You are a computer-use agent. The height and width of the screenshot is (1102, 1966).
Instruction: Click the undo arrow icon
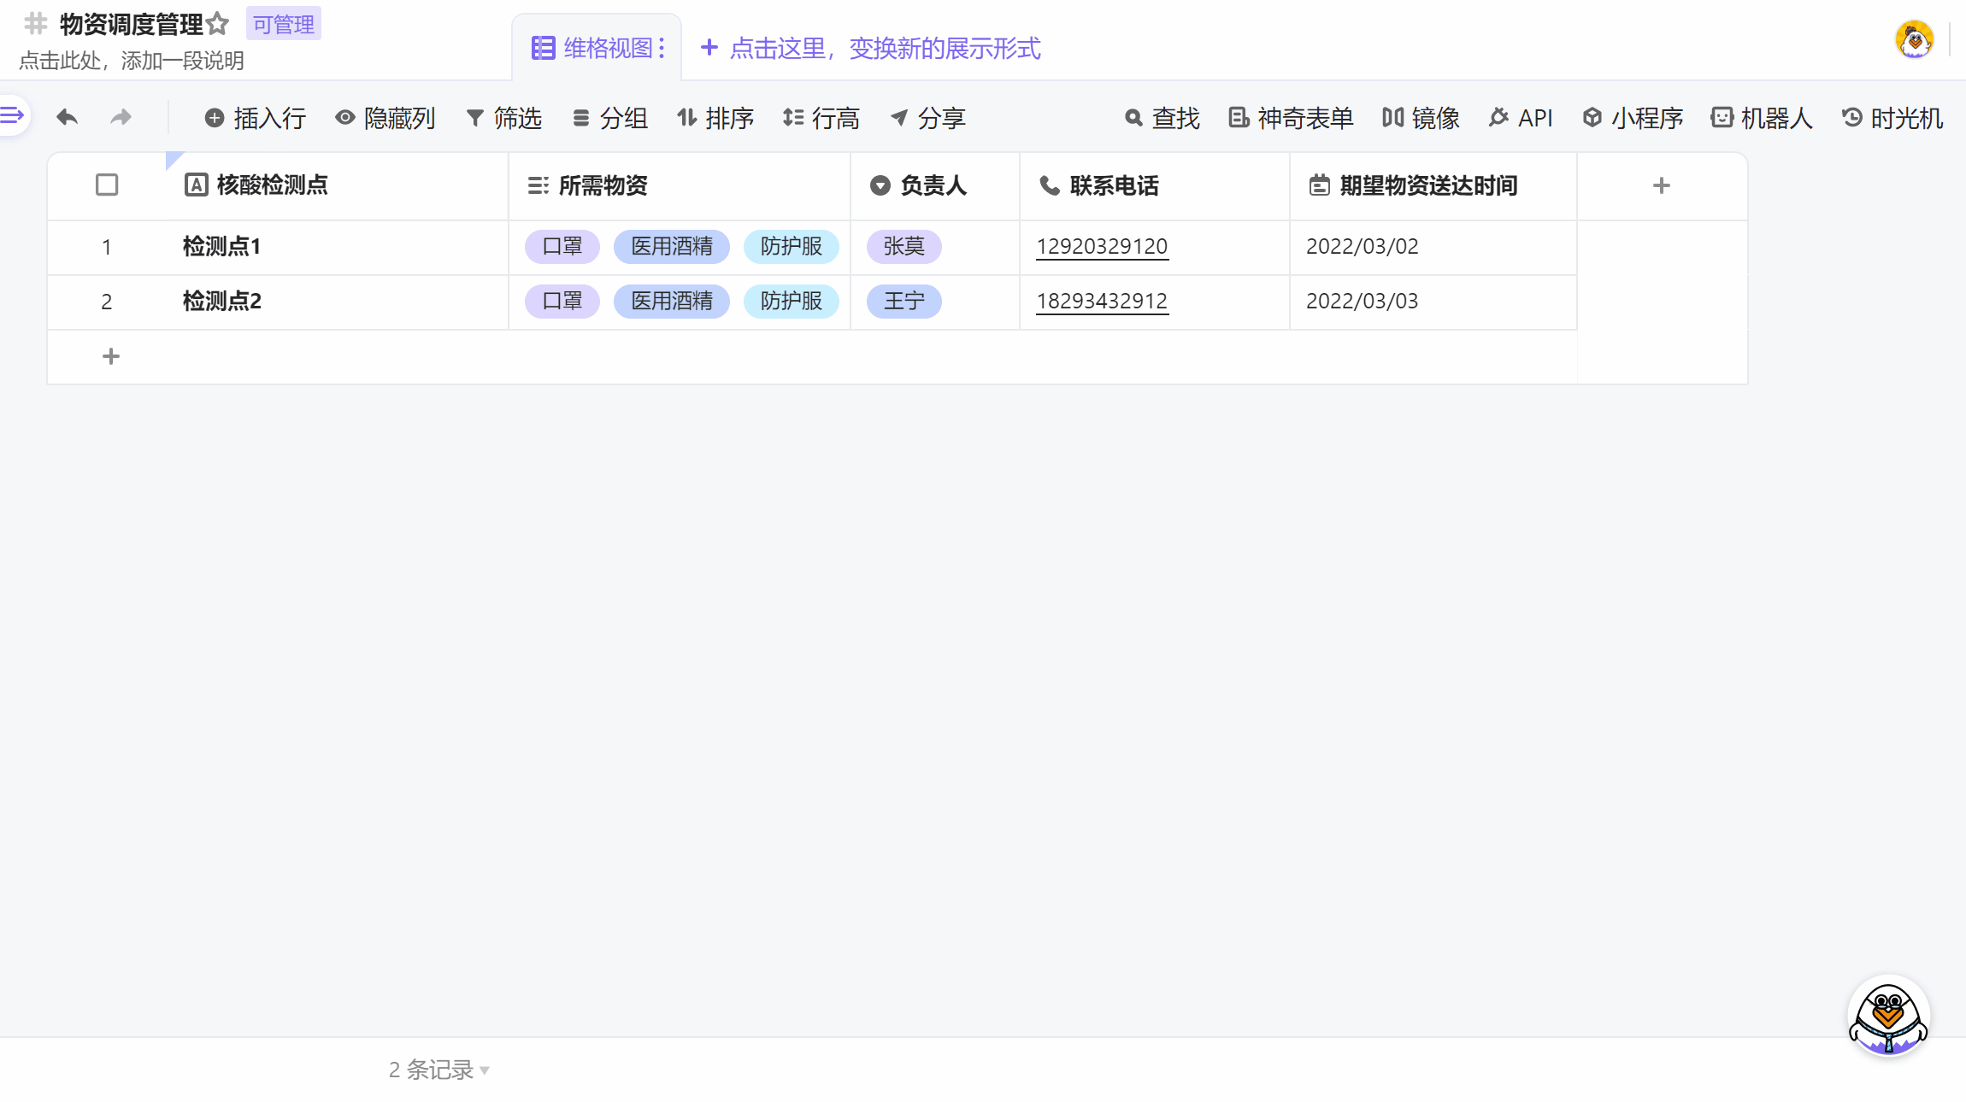(66, 116)
